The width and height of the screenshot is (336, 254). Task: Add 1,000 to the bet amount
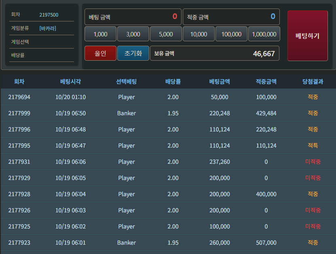click(x=100, y=34)
